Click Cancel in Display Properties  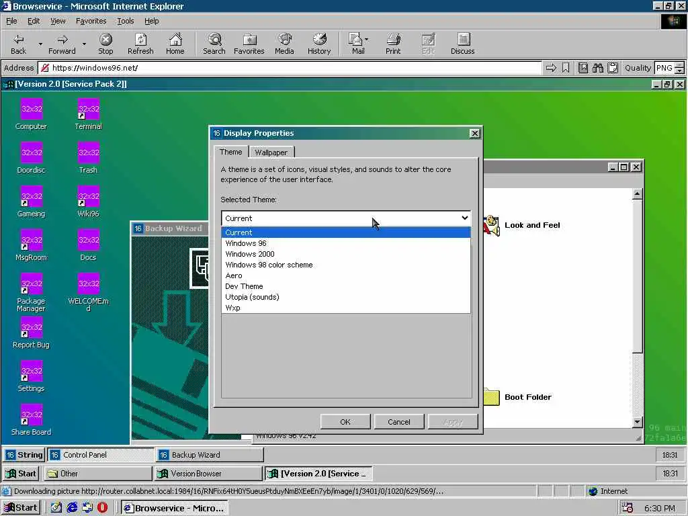pyautogui.click(x=399, y=422)
